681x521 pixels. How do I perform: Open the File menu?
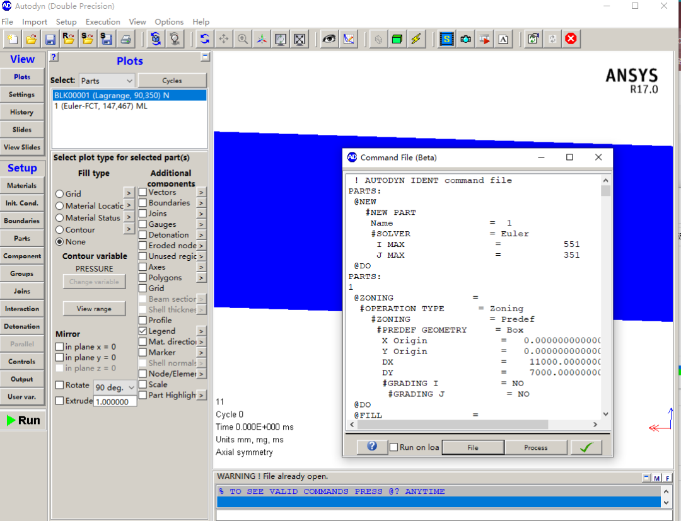tap(8, 21)
